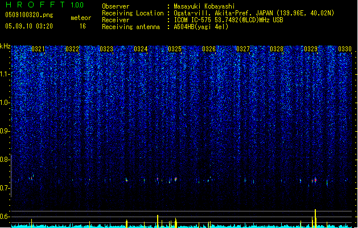Click the antenna value A504HB(yagi 4el)
Image resolution: width=358 pixels, height=228 pixels.
click(201, 27)
